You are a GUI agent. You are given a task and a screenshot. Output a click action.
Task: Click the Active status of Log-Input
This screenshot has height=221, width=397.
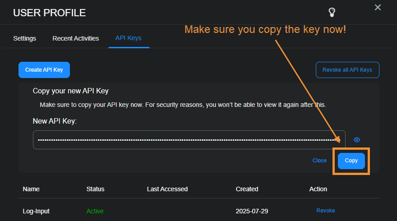pyautogui.click(x=95, y=211)
